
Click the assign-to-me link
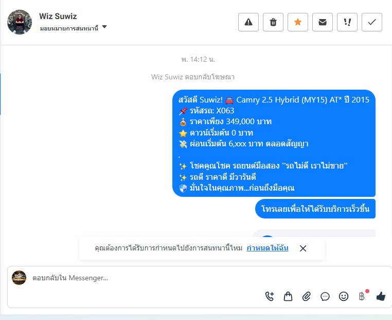268,248
